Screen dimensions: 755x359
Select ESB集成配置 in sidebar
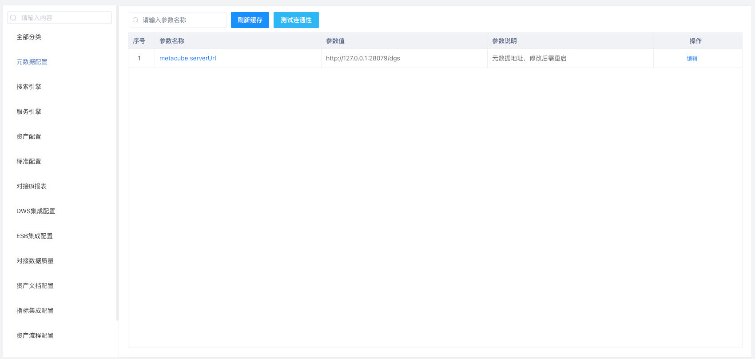[35, 236]
